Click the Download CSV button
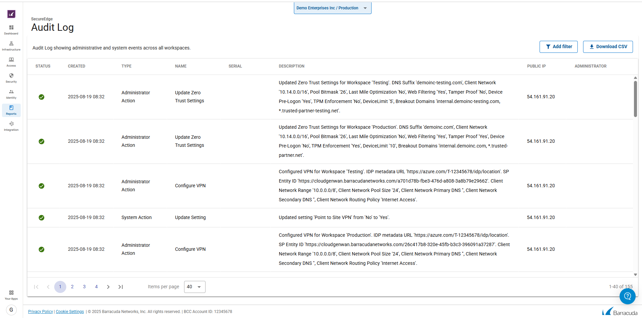The image size is (642, 318). click(x=608, y=47)
